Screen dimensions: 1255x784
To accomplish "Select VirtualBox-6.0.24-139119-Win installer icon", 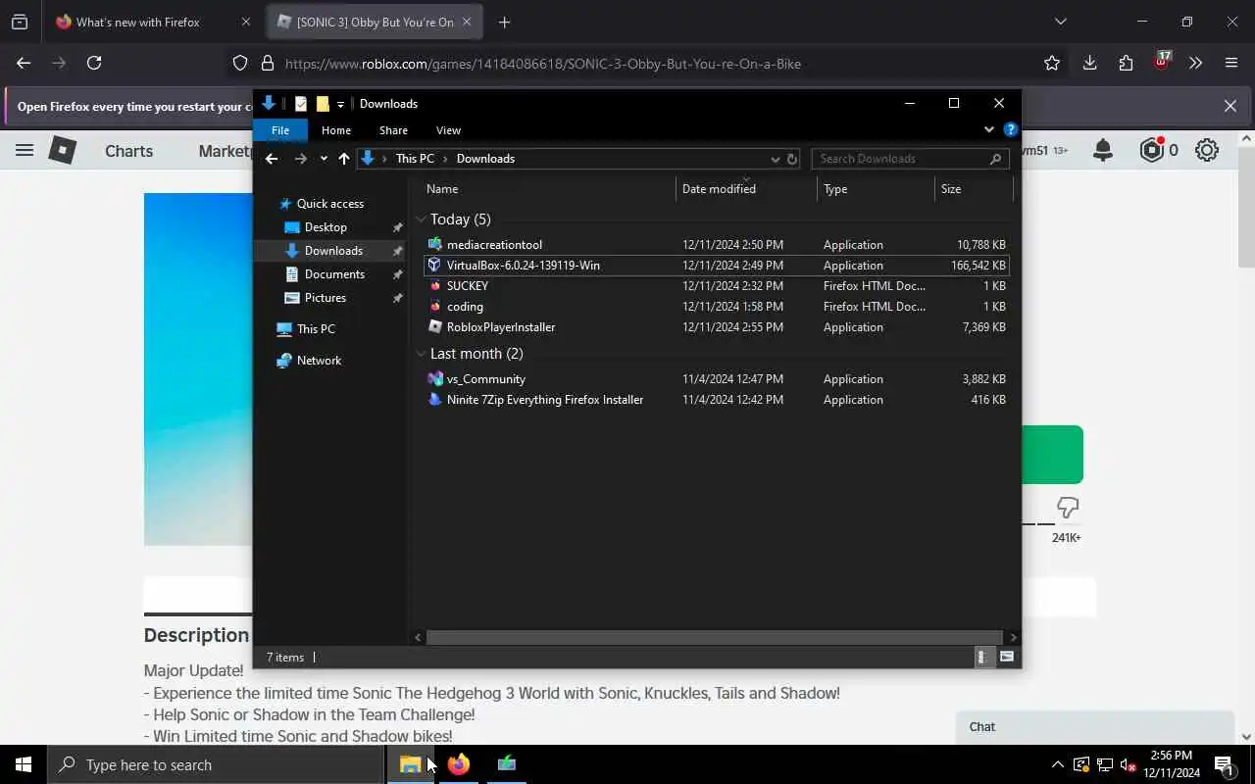I will 434,265.
